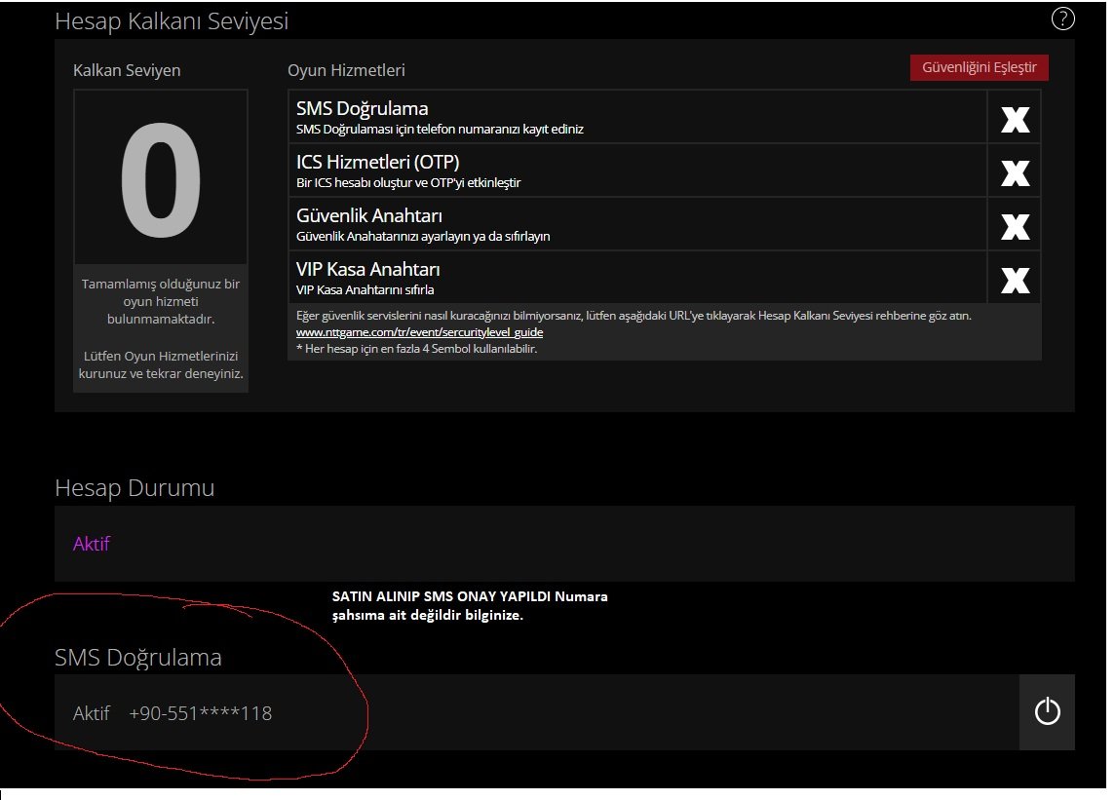Click the X icon for SMS Doğrulama
The height and width of the screenshot is (800, 1115).
[1015, 118]
